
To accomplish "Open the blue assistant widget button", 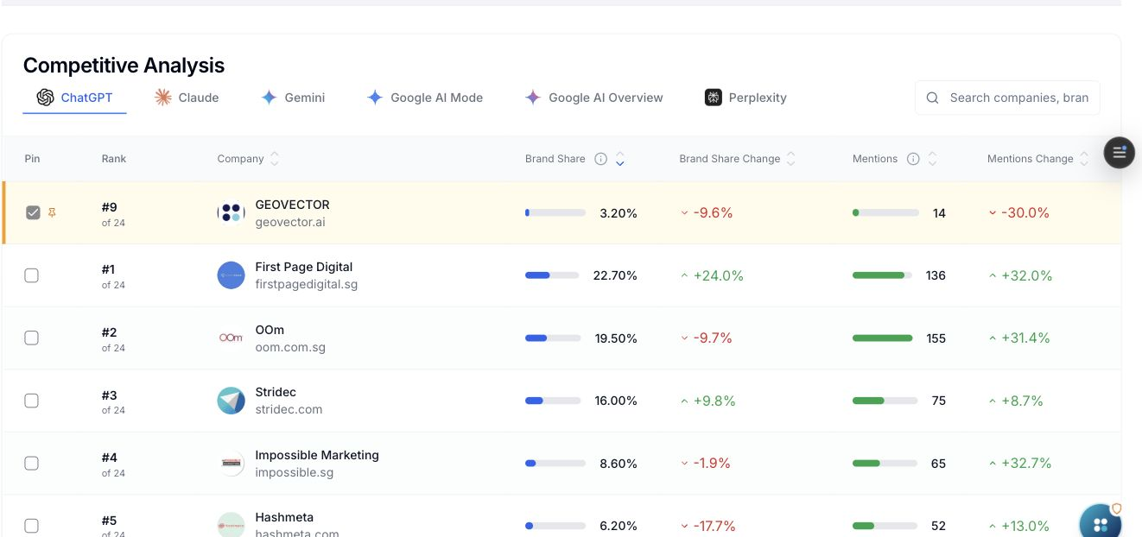I will coord(1101,523).
